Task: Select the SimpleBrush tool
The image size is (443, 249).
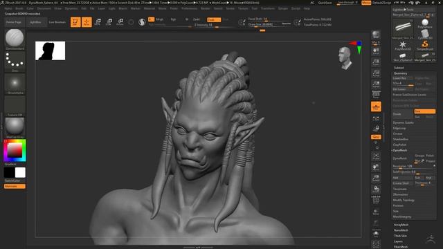Action: point(424,46)
